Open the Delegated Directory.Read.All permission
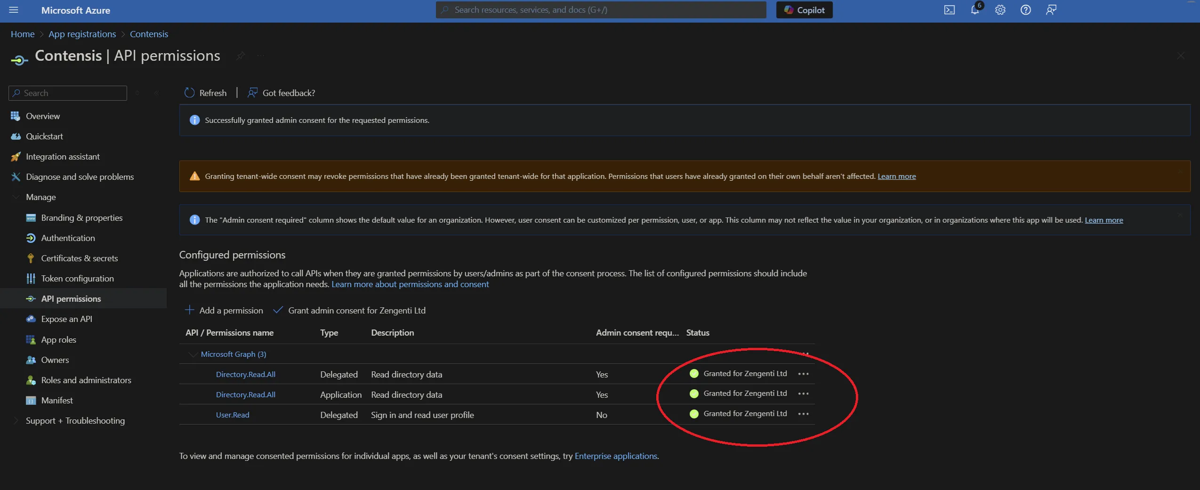Screen dimensions: 1200x490 246,374
